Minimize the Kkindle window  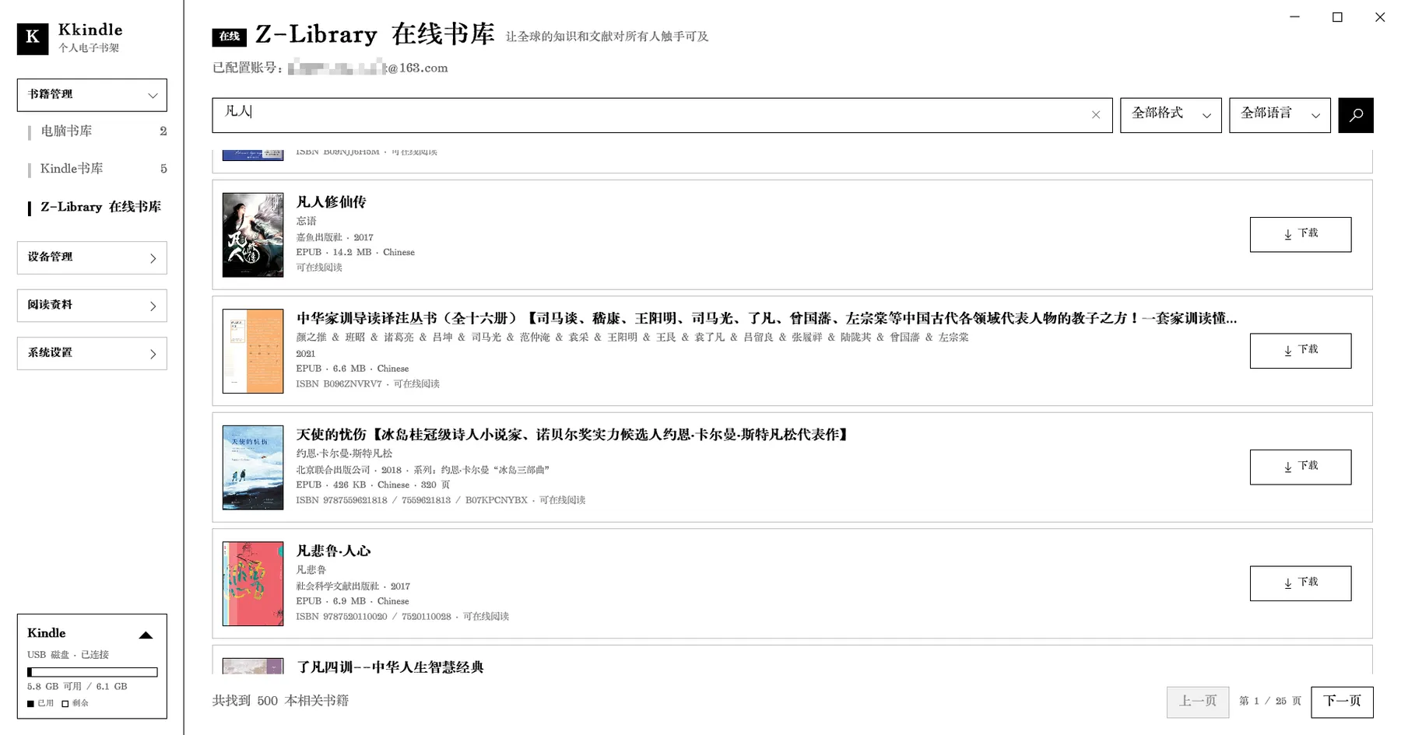click(x=1294, y=17)
